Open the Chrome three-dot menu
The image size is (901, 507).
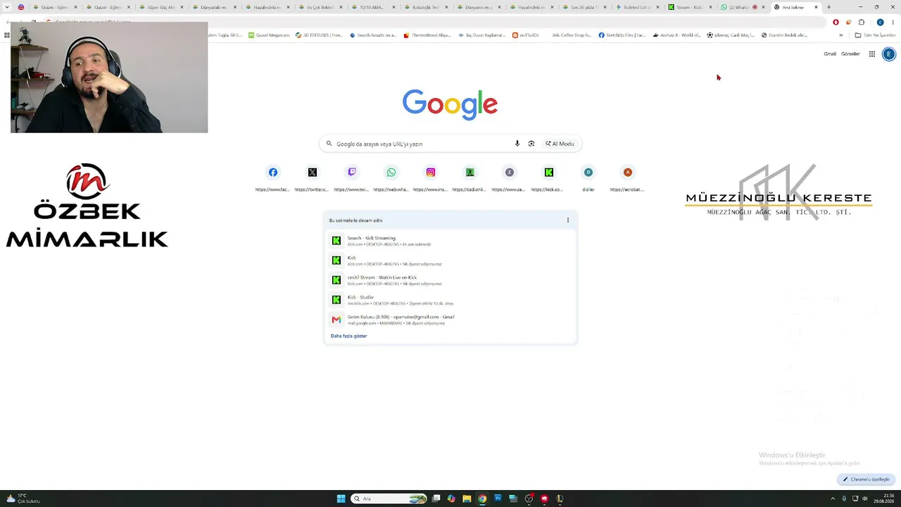893,23
